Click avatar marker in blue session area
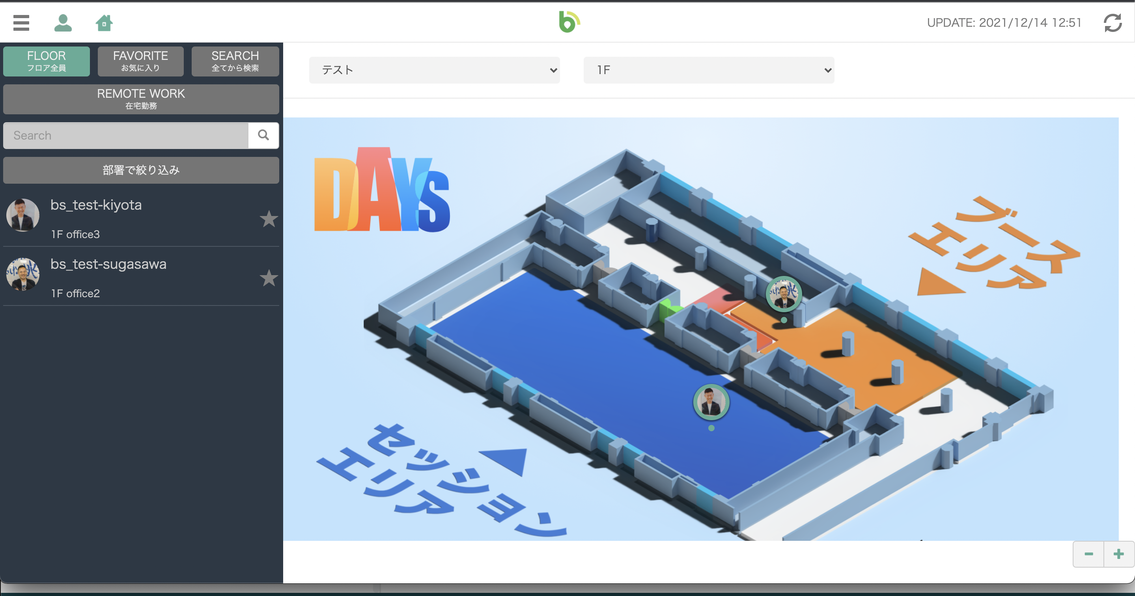The height and width of the screenshot is (596, 1135). point(711,402)
